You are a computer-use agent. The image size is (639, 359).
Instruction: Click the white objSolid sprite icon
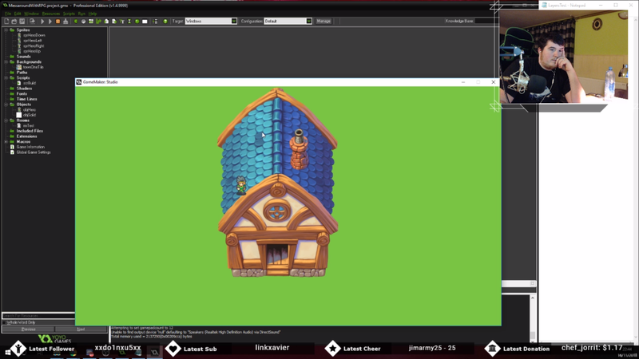pos(18,115)
